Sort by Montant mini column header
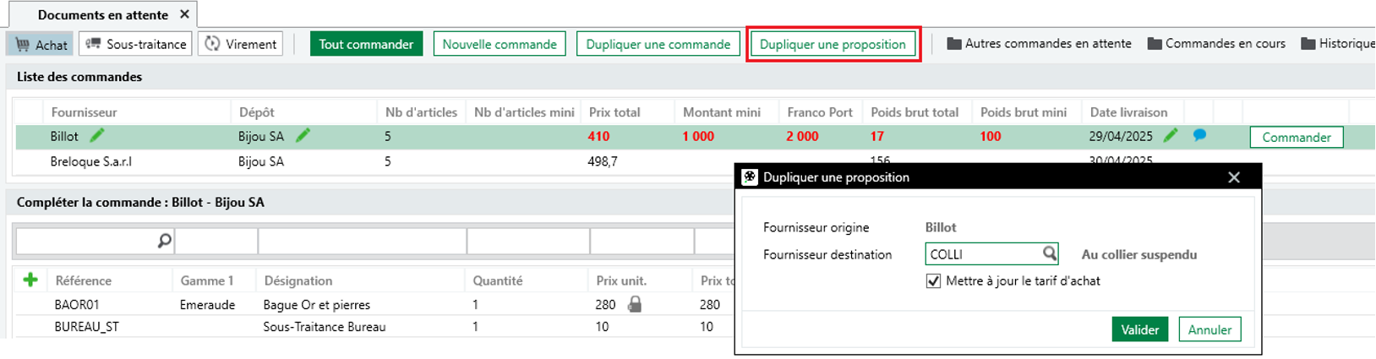This screenshot has height=359, width=1376. click(x=722, y=112)
